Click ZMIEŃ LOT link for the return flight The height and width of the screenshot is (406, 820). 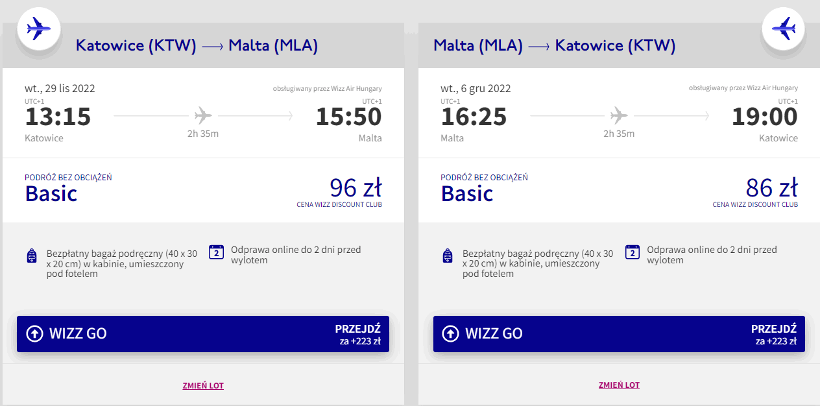pos(619,385)
